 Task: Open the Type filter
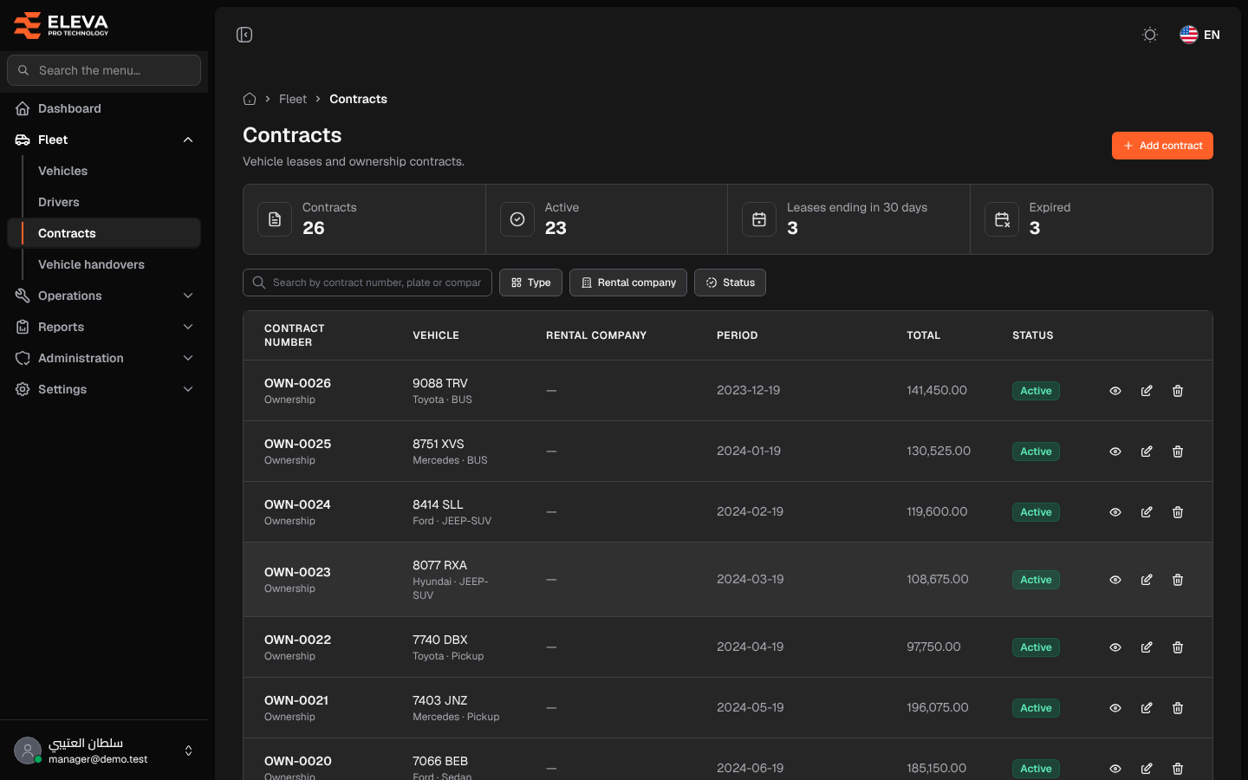531,283
